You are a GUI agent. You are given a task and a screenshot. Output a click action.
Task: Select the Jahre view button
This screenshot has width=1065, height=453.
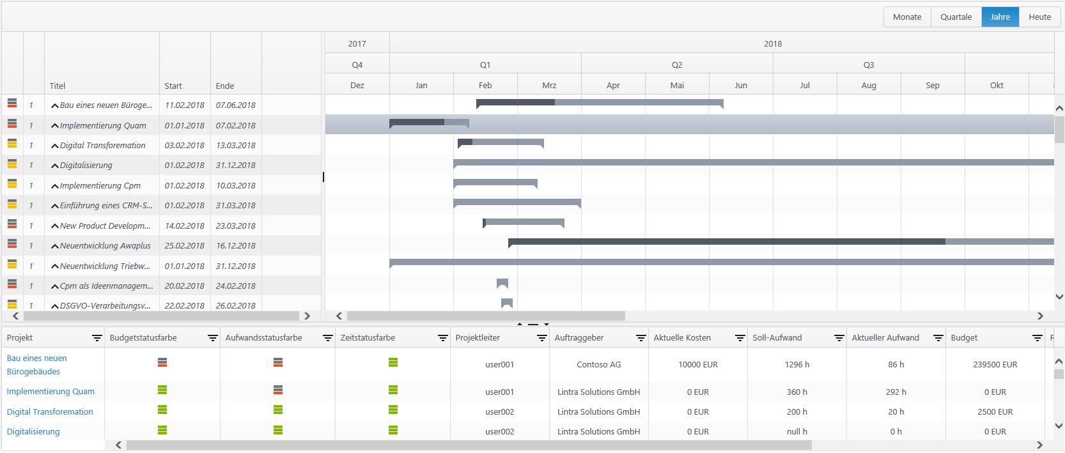pos(1000,17)
